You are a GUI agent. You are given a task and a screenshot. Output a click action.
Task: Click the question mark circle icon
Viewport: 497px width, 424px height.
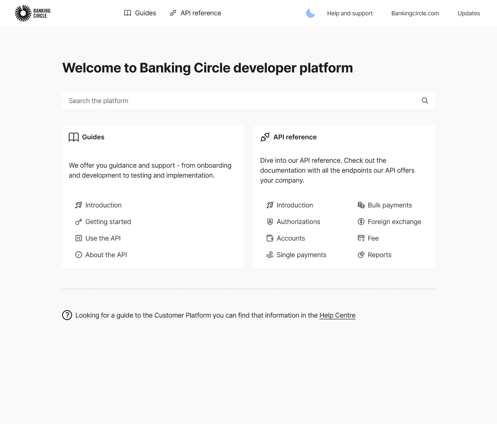coord(67,315)
